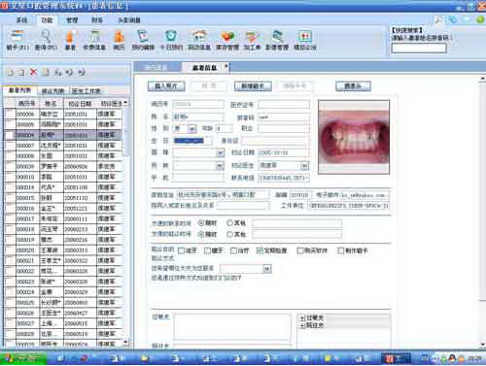Click the patient list scrollbar up arrow
This screenshot has width=486, height=366.
click(x=125, y=103)
